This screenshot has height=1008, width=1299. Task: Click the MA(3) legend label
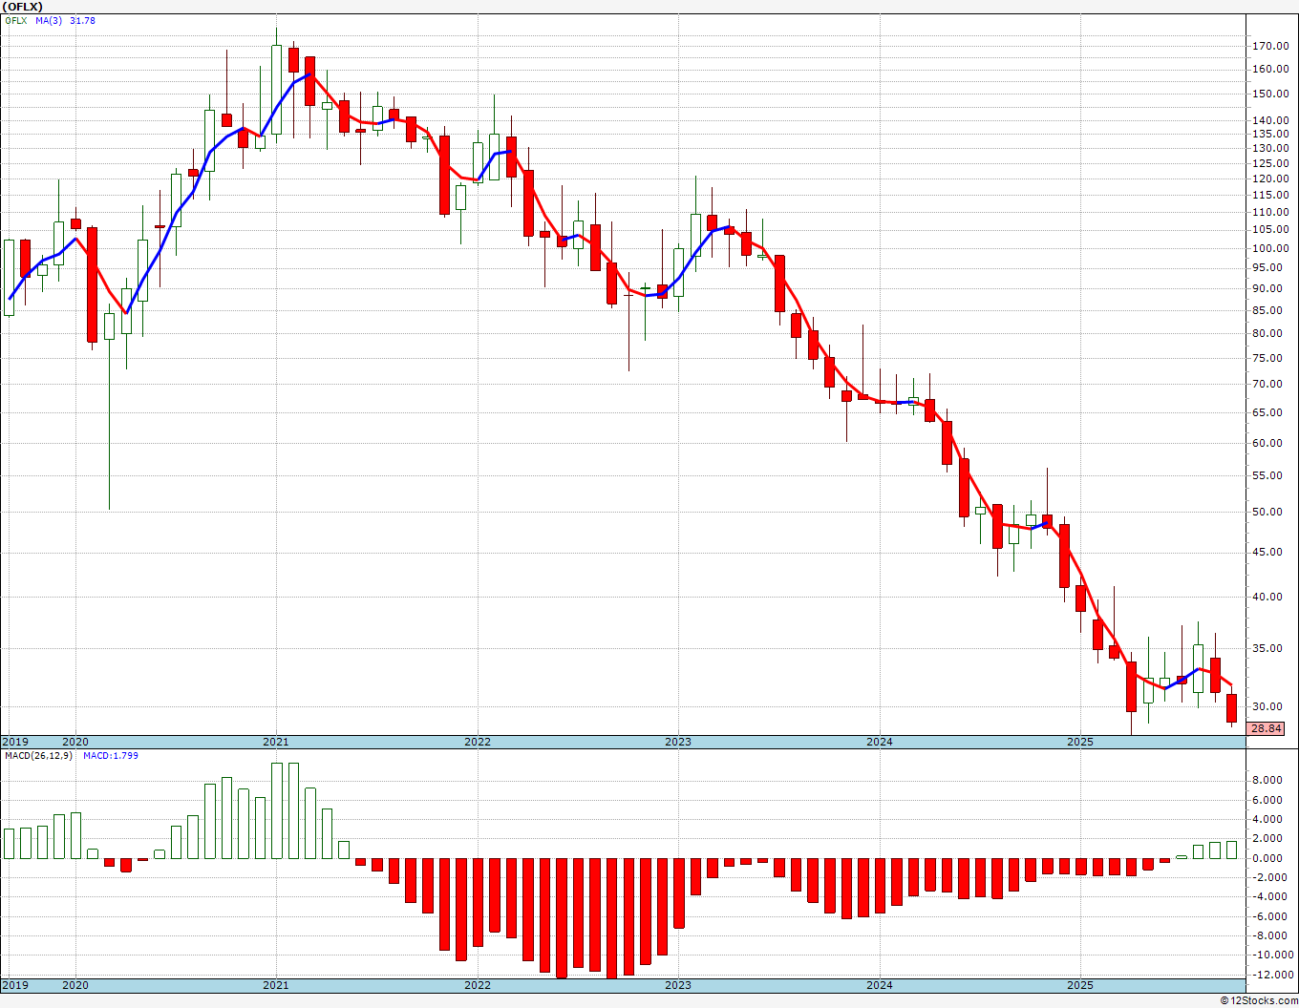click(49, 21)
